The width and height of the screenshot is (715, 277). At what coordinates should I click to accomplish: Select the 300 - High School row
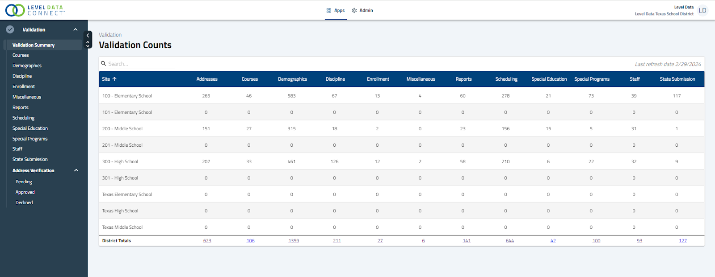[402, 161]
